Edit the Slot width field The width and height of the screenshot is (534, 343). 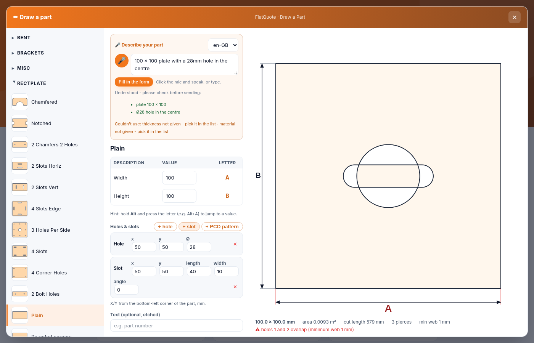click(x=227, y=271)
